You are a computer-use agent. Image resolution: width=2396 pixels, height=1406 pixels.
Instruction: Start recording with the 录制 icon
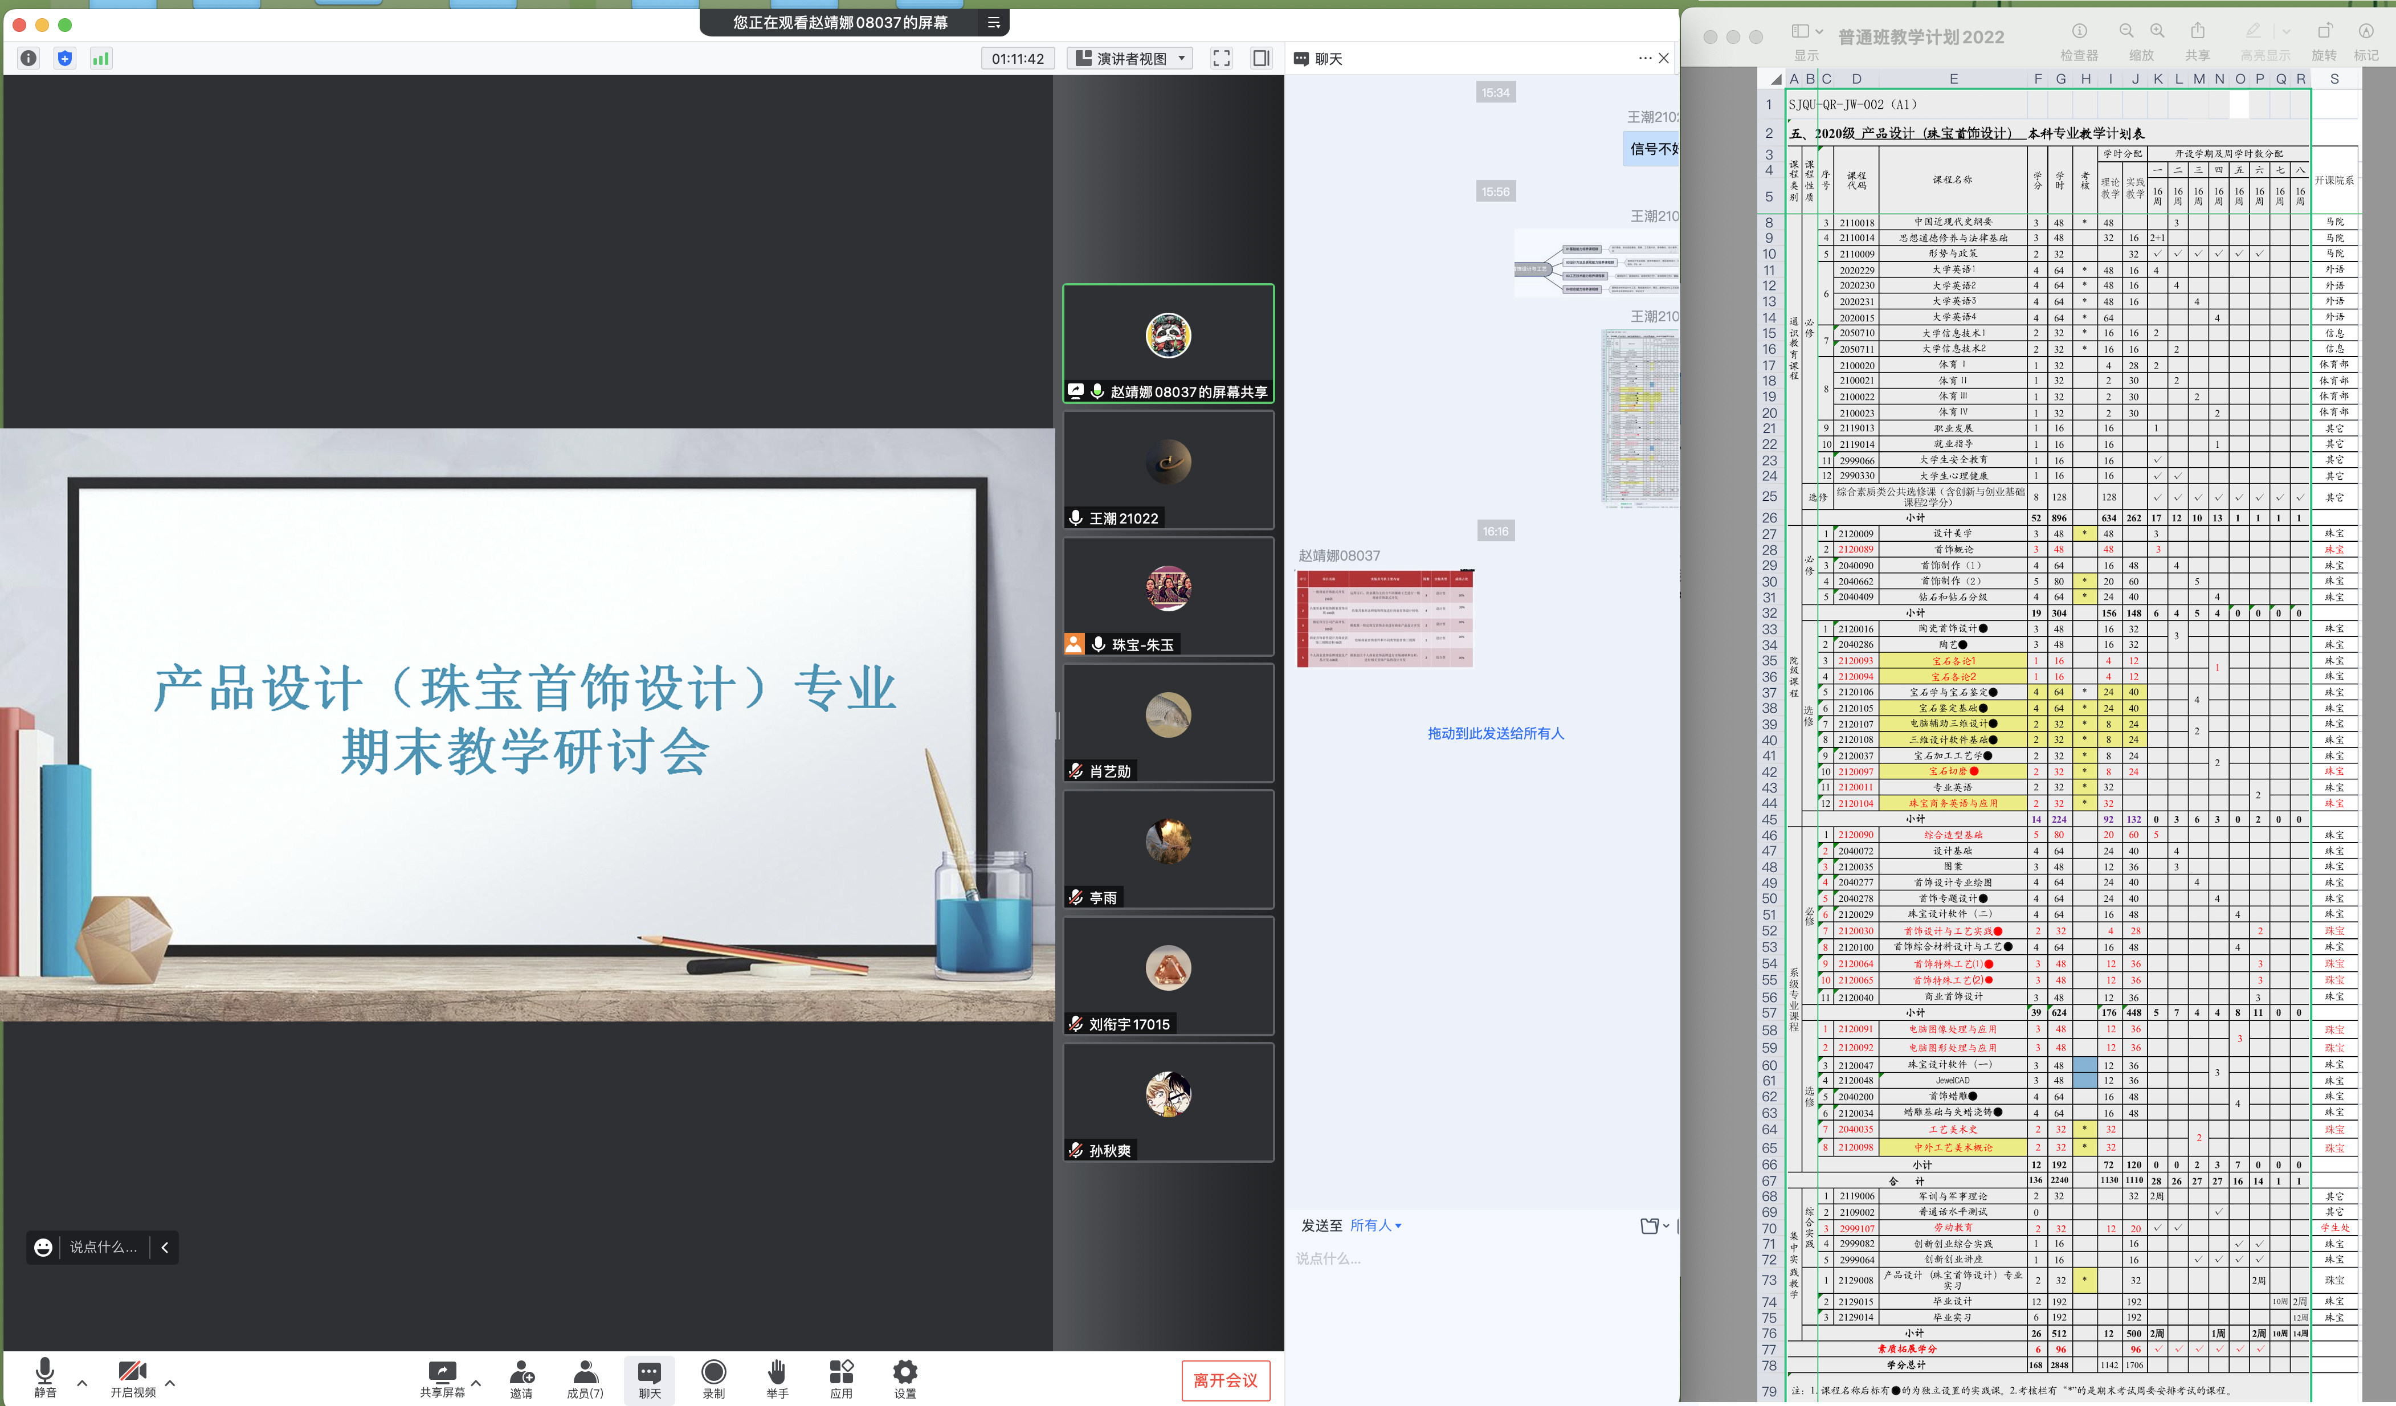point(713,1372)
